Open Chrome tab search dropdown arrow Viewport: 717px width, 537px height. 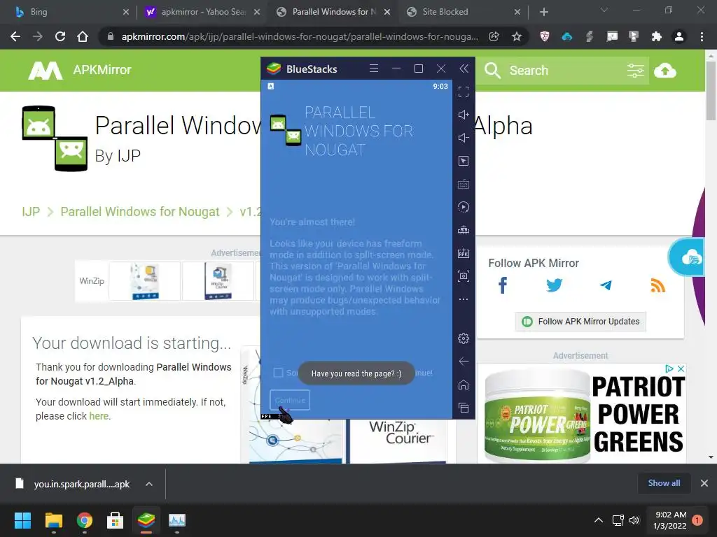click(604, 10)
